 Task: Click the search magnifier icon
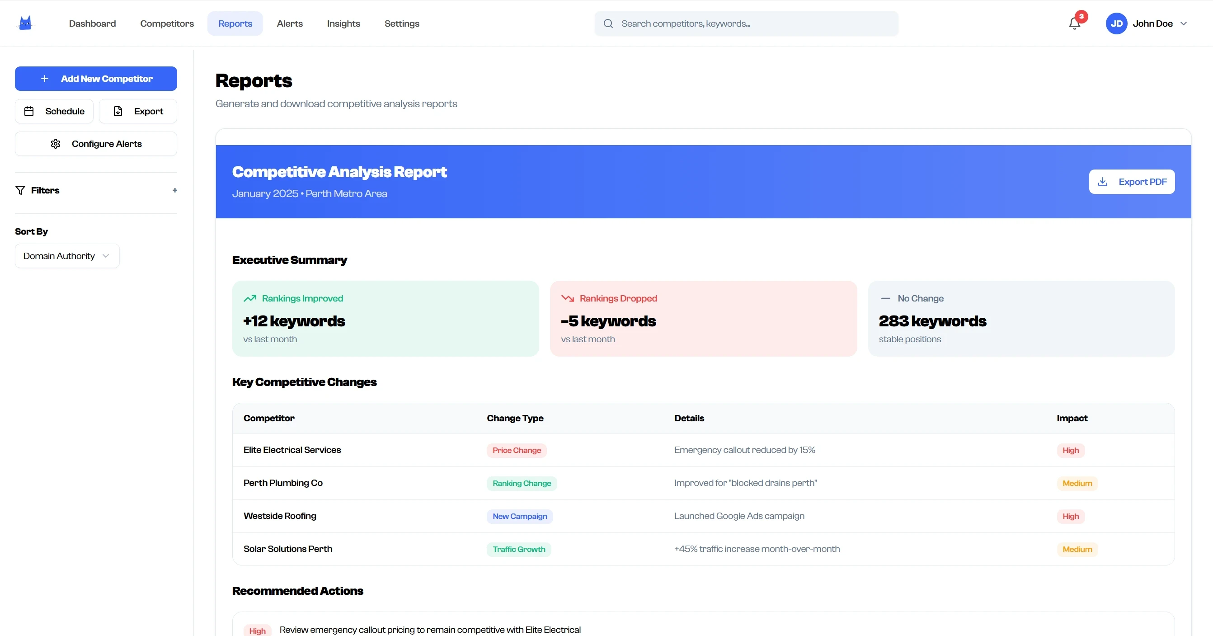pyautogui.click(x=608, y=24)
